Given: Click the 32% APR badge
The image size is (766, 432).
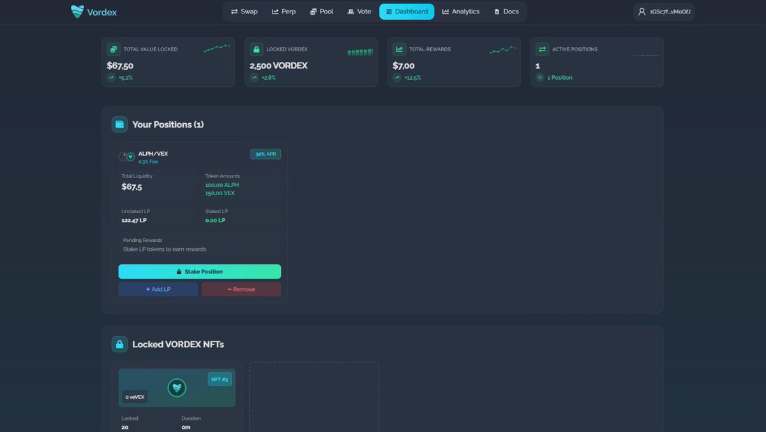Looking at the screenshot, I should point(266,154).
